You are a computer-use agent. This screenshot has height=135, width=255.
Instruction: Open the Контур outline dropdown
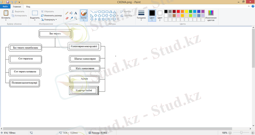(x=127, y=11)
